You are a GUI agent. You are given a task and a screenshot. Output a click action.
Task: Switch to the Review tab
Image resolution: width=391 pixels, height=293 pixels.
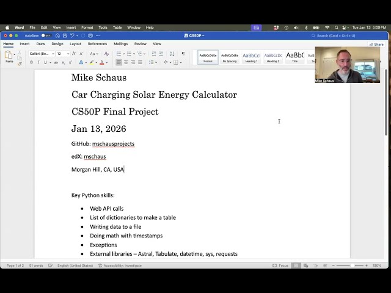pos(141,44)
